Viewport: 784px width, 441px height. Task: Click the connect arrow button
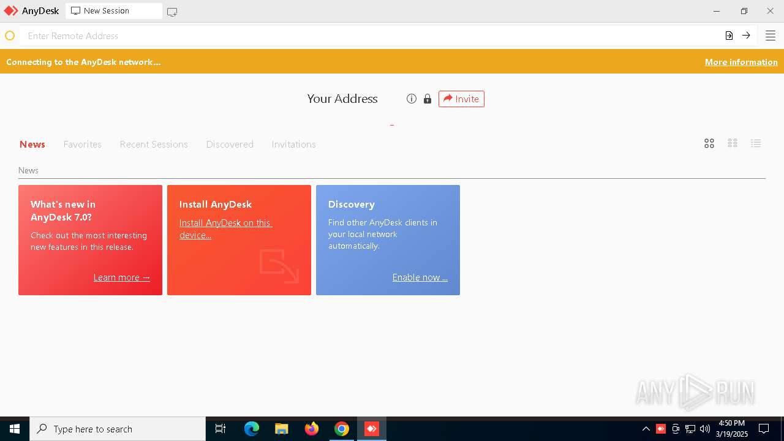click(746, 36)
